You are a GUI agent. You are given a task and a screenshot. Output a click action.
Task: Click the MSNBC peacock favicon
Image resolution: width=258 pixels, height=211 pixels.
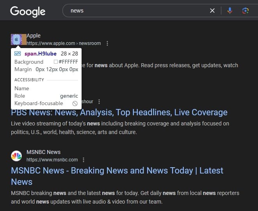tap(16, 156)
